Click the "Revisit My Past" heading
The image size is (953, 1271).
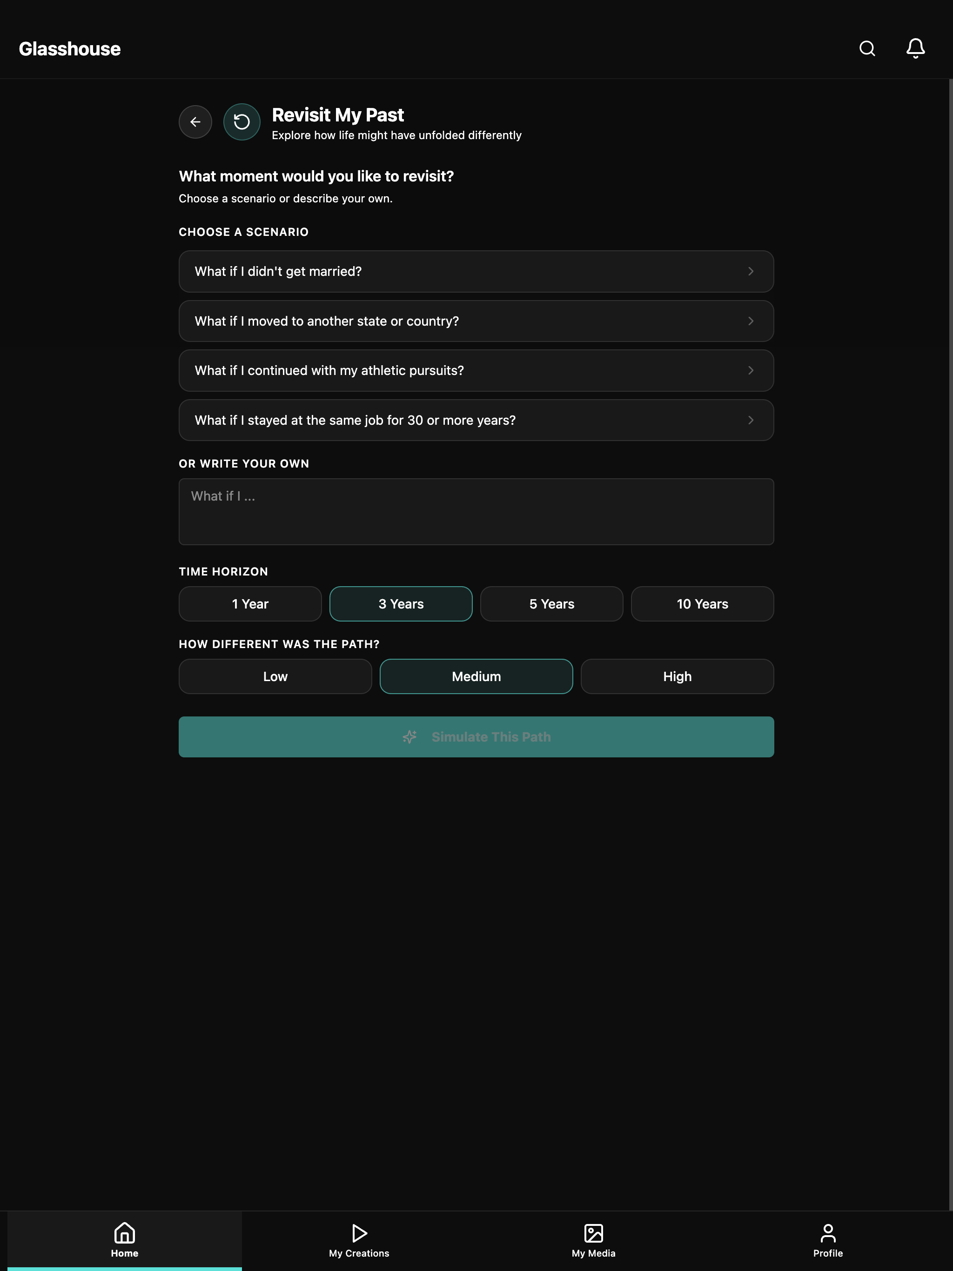coord(338,115)
